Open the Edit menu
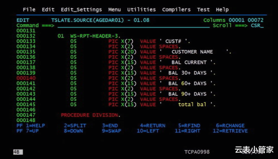The width and height of the screenshot is (278, 159). (x=48, y=10)
